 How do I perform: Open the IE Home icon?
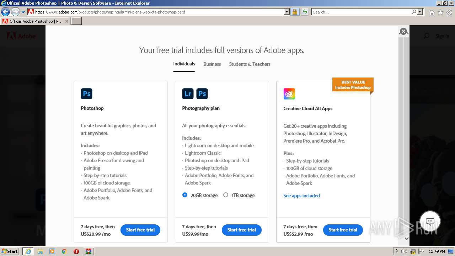pos(432,12)
